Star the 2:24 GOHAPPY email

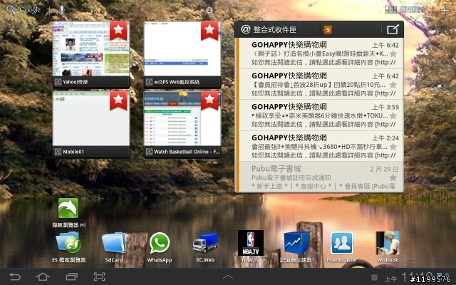point(393,147)
